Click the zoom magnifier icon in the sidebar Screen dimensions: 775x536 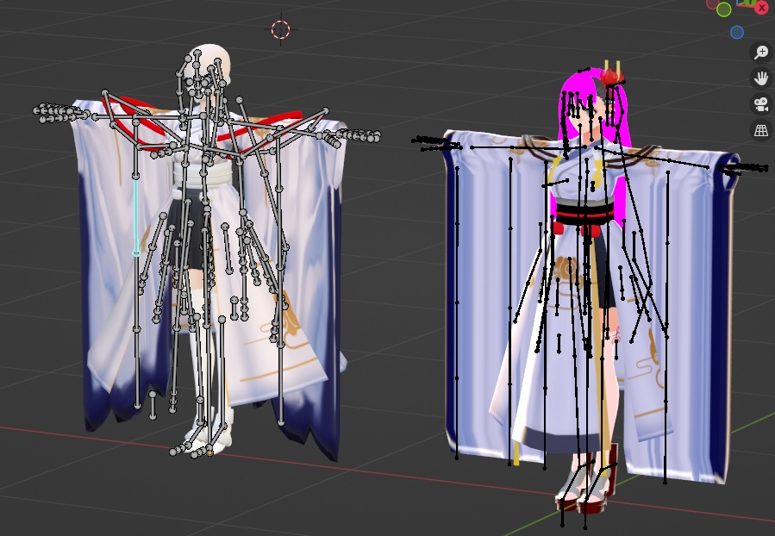761,52
